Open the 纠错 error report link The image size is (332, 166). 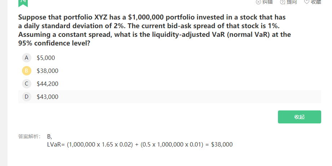tap(267, 2)
